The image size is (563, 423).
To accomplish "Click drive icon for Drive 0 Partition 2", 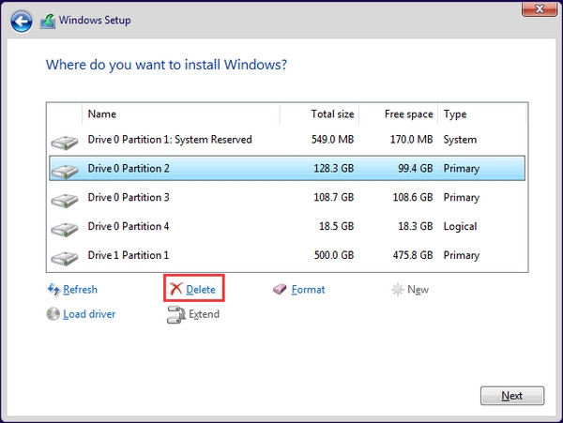I will tap(64, 172).
